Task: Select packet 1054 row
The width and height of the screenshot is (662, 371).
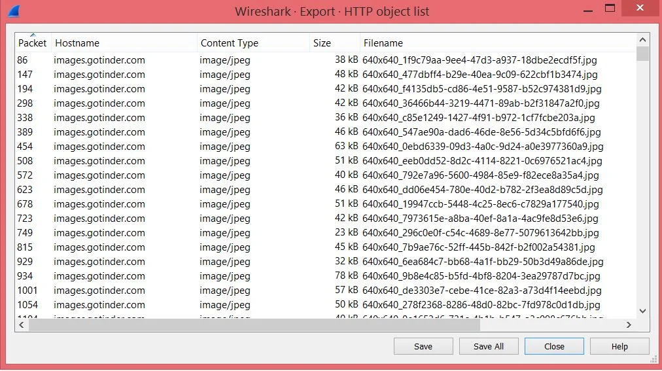Action: coord(325,304)
